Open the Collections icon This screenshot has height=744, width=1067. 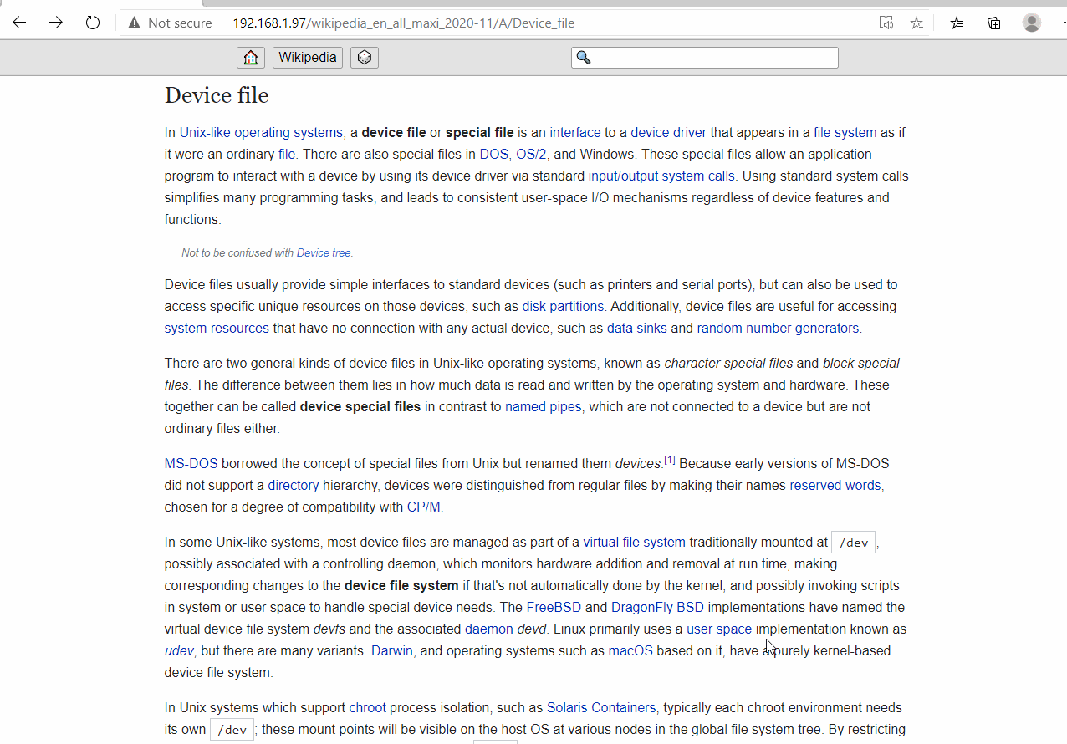pos(994,23)
